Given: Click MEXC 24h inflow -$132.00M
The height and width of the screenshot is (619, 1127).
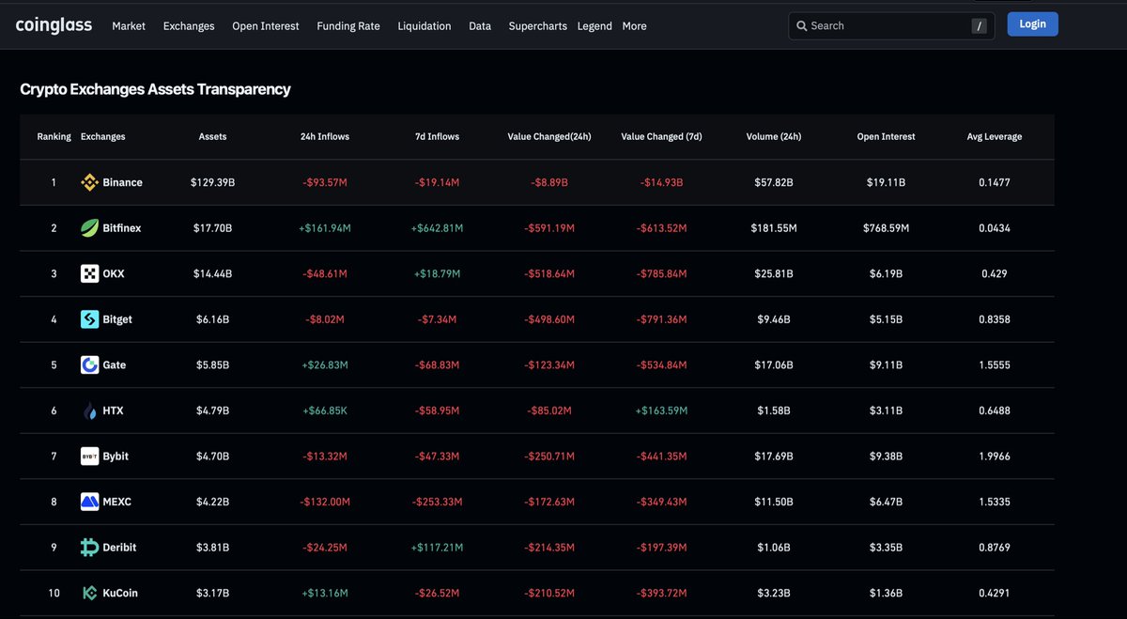Looking at the screenshot, I should 325,502.
